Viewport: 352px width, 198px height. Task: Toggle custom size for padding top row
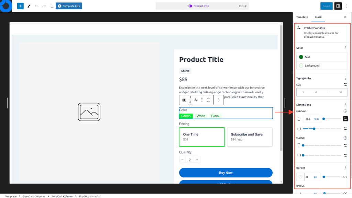(345, 119)
